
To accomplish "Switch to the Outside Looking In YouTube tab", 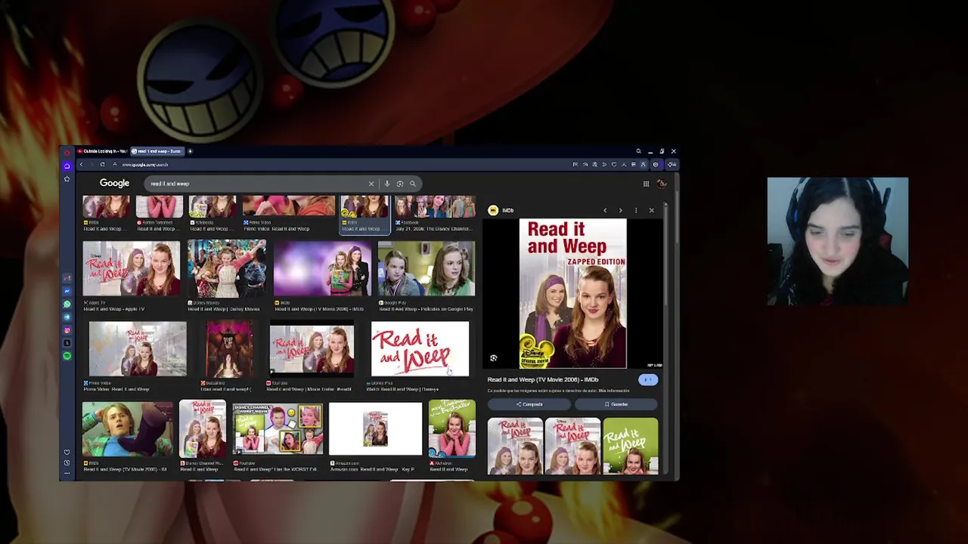I will pos(104,151).
